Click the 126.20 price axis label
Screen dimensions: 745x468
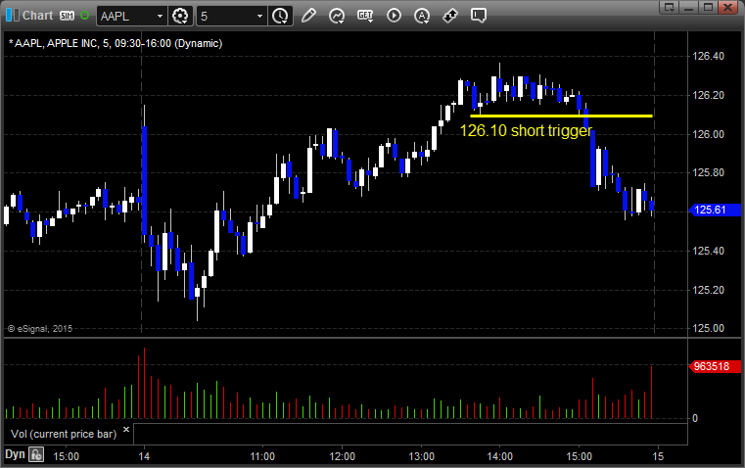(x=709, y=96)
